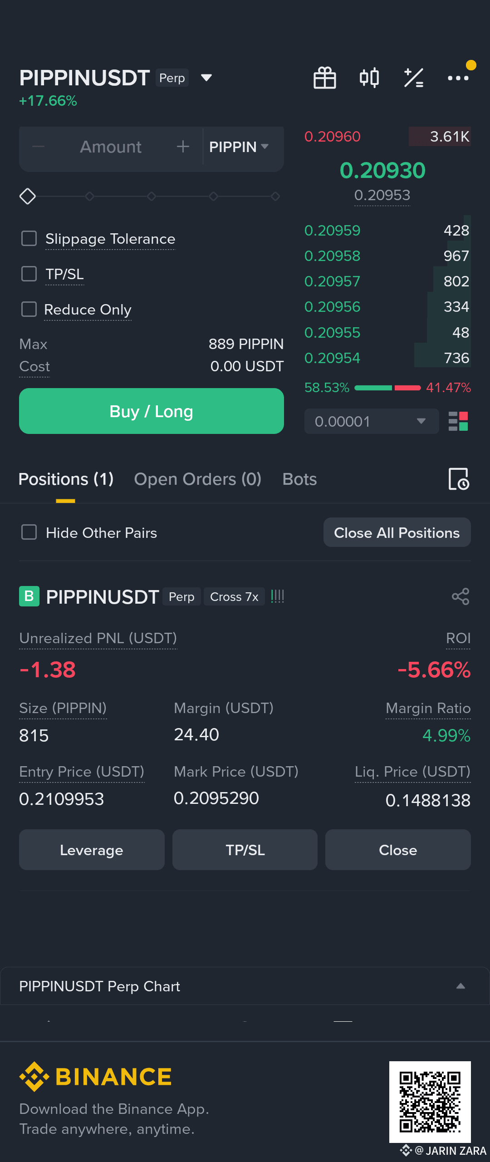Click the plus icon in Amount field
The image size is (490, 1162).
183,147
